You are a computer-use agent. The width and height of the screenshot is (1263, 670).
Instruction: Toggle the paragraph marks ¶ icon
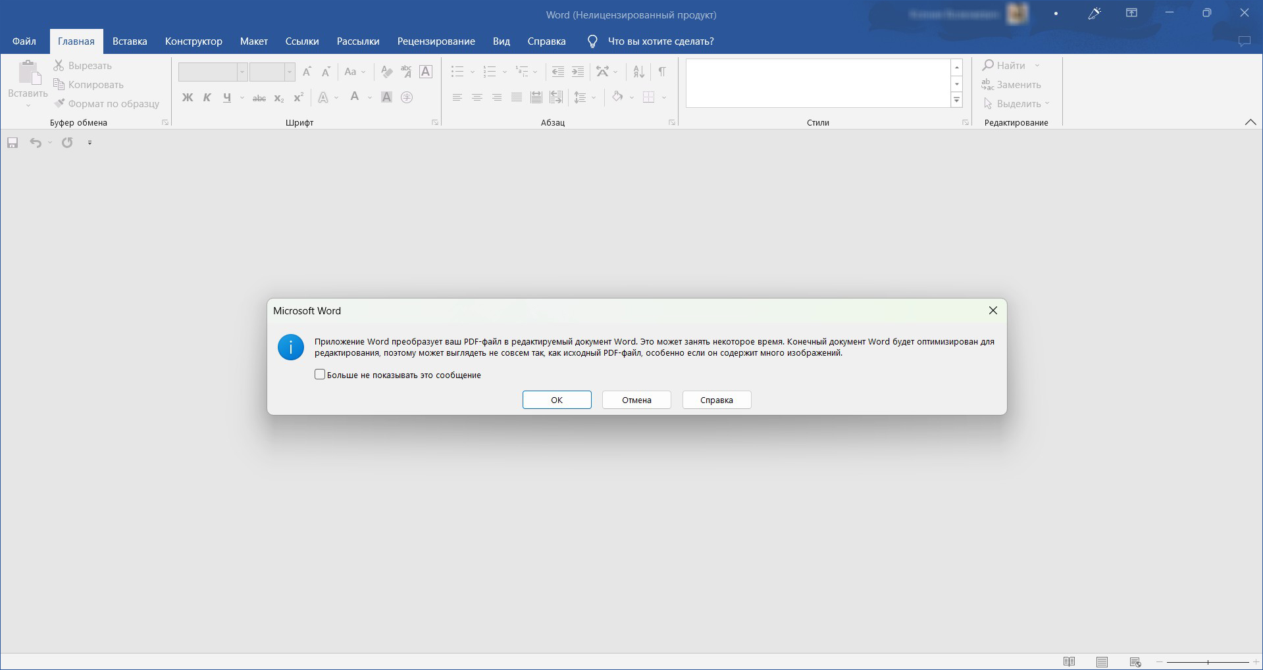click(x=662, y=72)
